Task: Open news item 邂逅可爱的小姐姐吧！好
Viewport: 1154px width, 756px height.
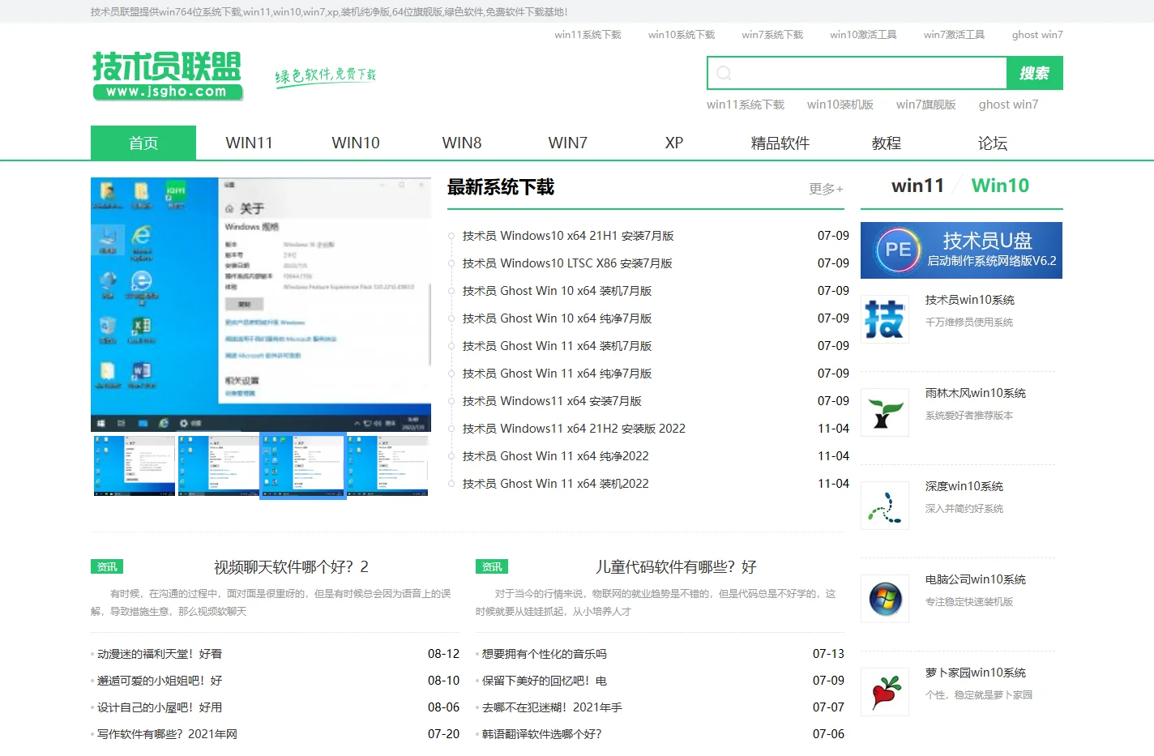Action: 160,681
